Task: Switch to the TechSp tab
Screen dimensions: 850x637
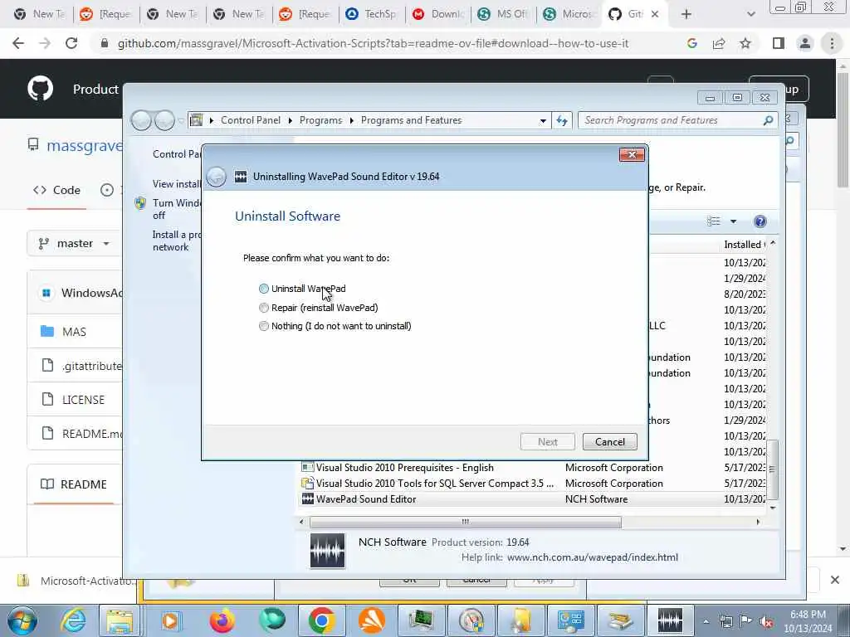Action: 372,14
